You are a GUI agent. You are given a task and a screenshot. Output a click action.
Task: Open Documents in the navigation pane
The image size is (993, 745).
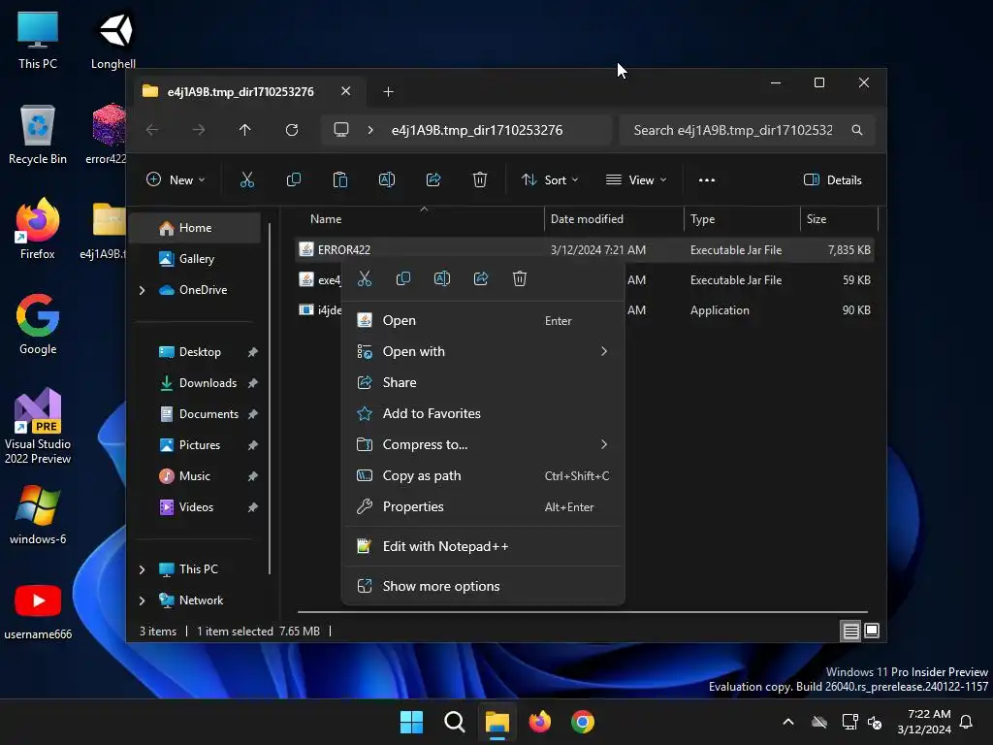point(195,414)
